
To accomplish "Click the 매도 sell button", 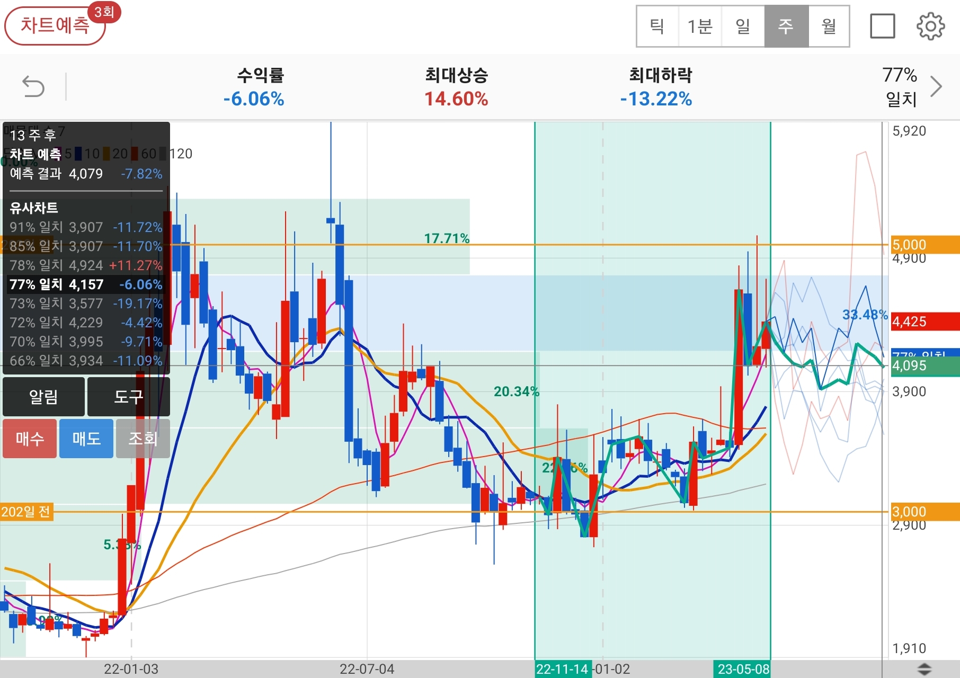I will [x=86, y=439].
